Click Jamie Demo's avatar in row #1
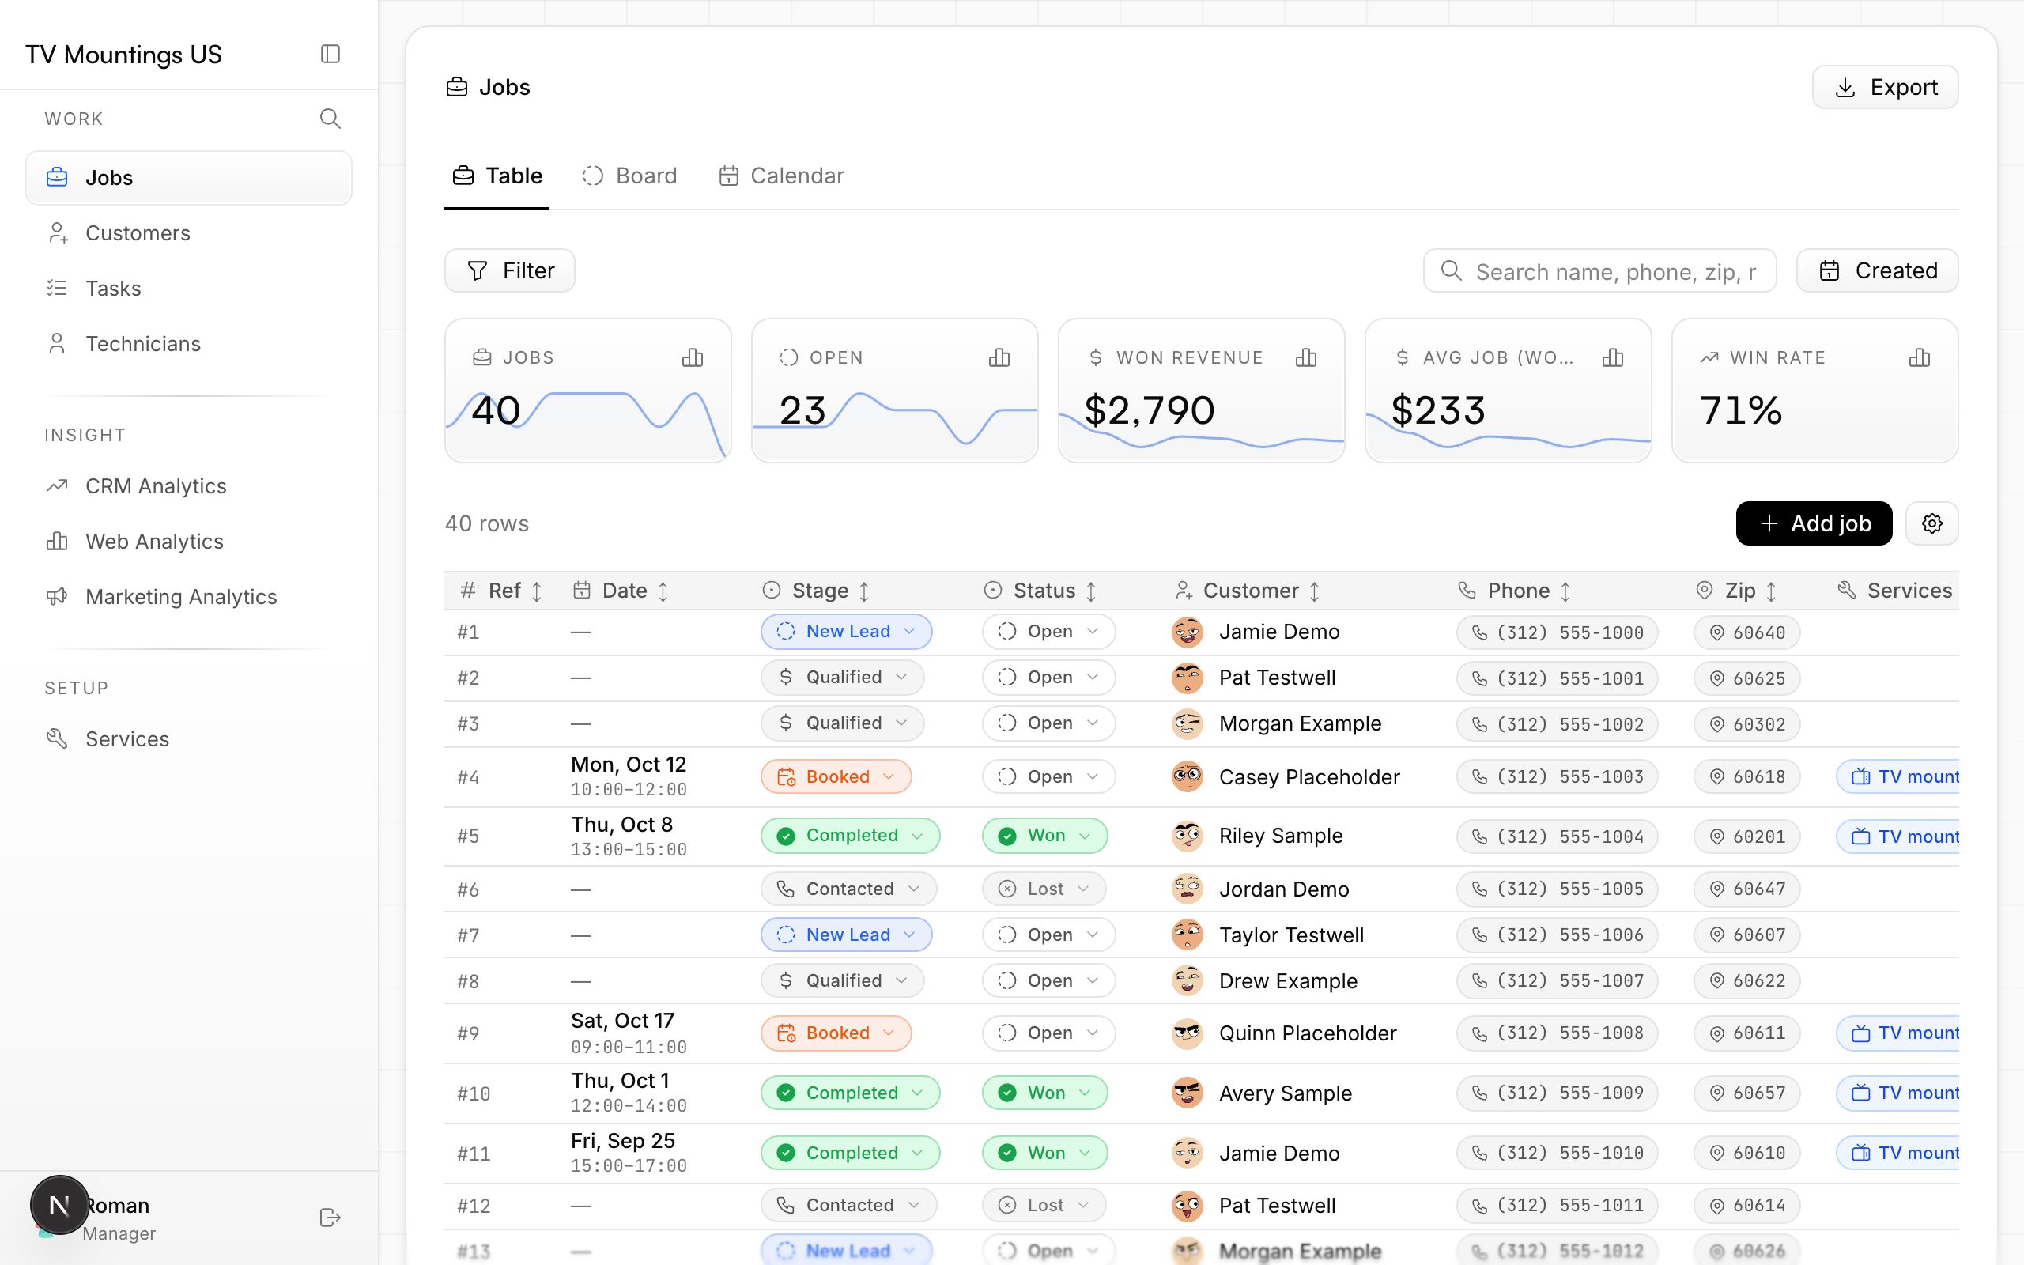Viewport: 2024px width, 1265px height. (x=1187, y=632)
